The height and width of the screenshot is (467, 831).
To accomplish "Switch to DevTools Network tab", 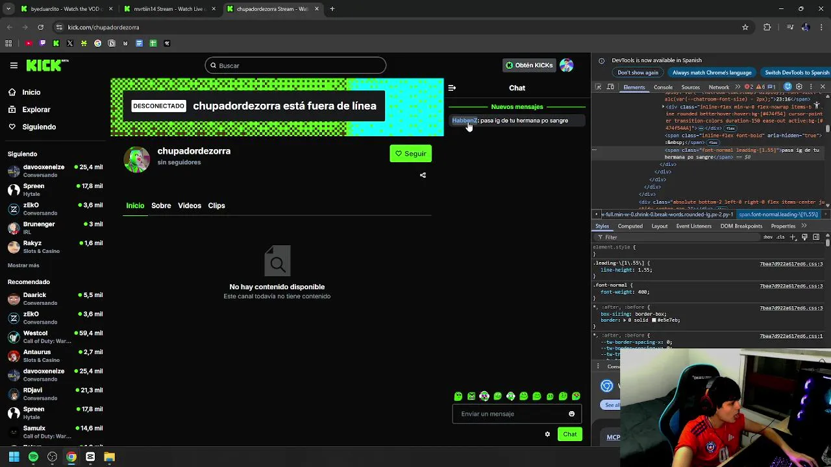I will tap(719, 87).
